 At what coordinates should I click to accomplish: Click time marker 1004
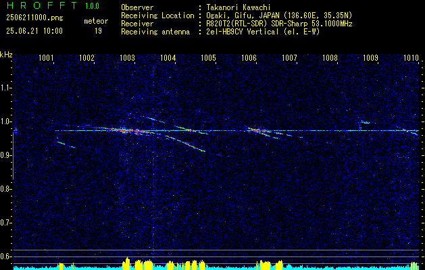pos(168,57)
